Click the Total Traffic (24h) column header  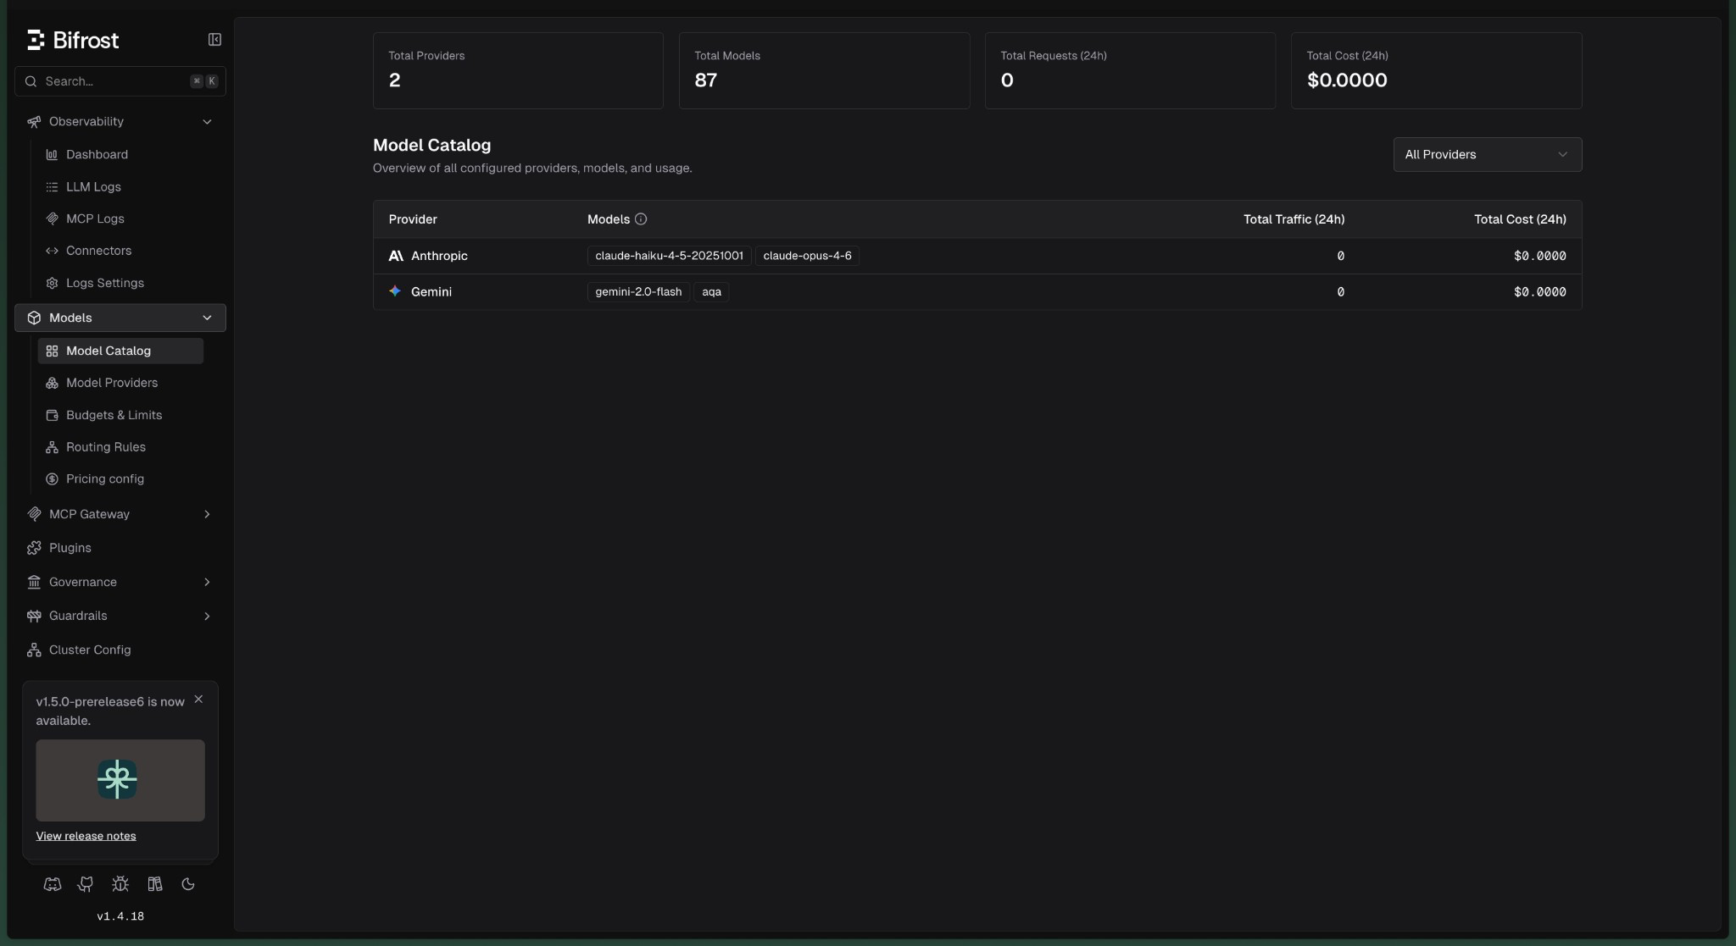tap(1294, 219)
